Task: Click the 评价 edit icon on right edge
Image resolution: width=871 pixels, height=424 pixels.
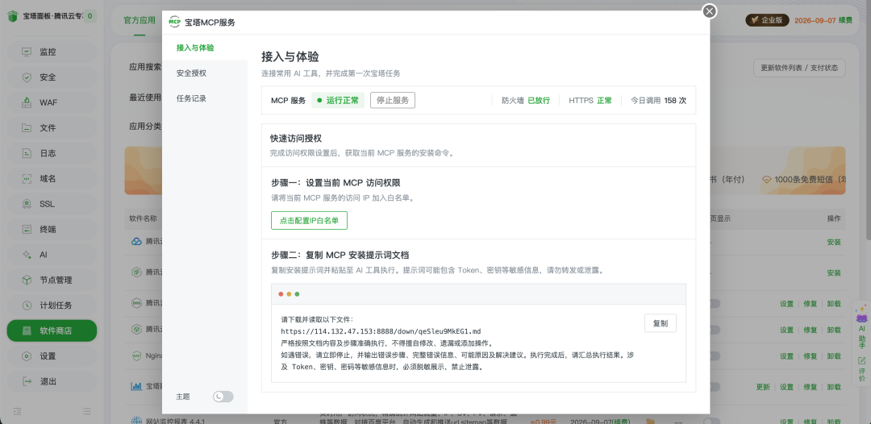Action: (x=861, y=360)
